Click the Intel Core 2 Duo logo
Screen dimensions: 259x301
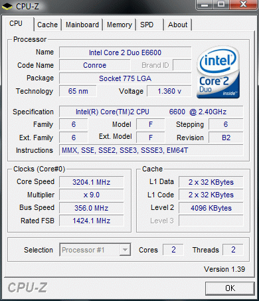pos(218,72)
